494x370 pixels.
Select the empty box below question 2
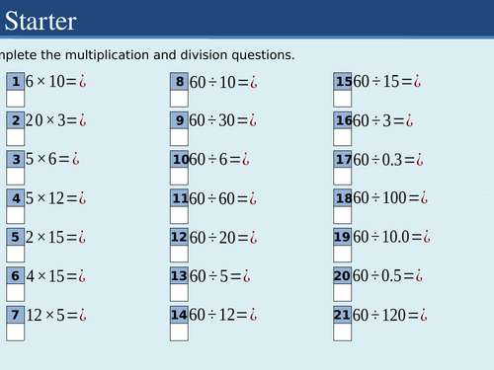coord(16,137)
